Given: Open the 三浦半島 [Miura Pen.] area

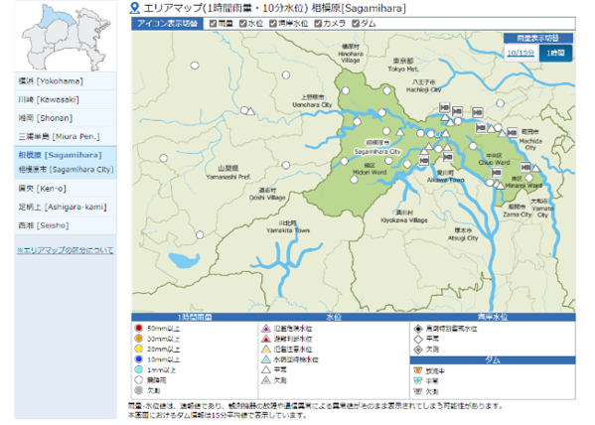Looking at the screenshot, I should click(x=66, y=137).
